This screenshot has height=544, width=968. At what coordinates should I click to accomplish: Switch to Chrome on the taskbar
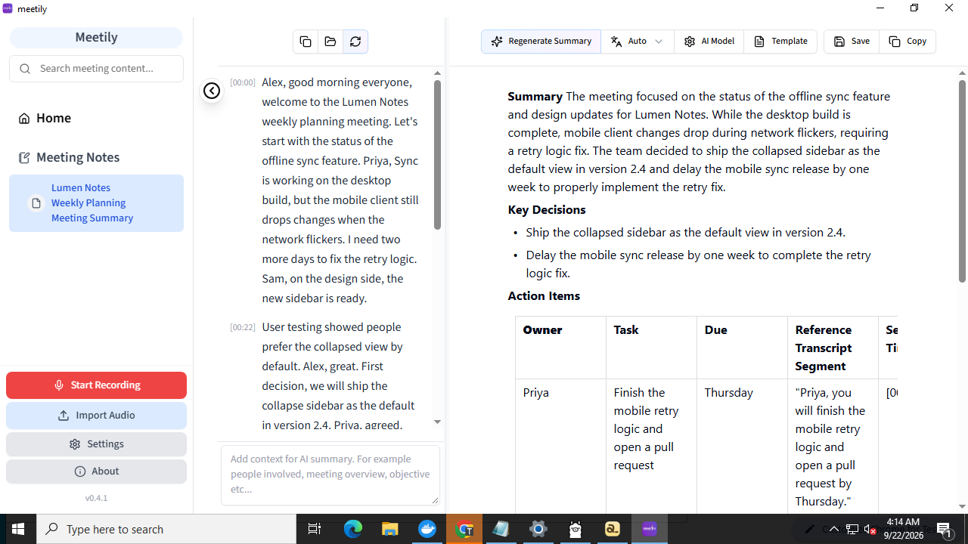[x=464, y=529]
